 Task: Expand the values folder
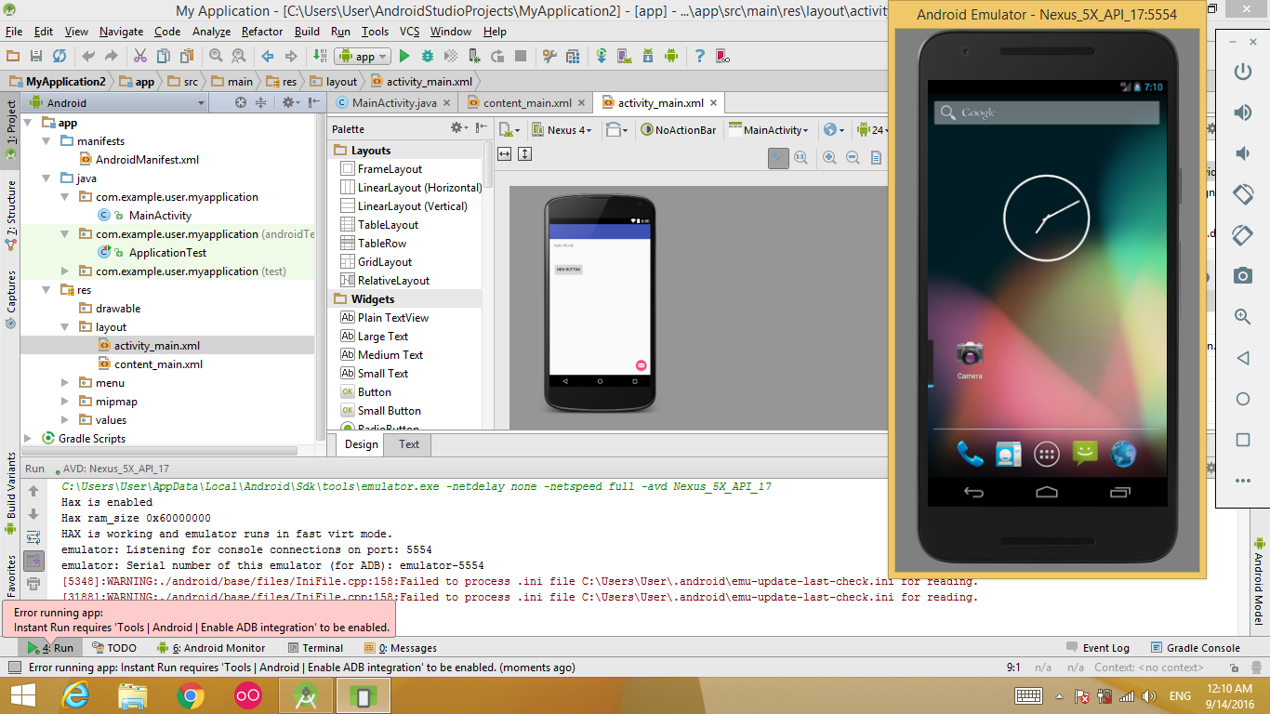click(64, 420)
